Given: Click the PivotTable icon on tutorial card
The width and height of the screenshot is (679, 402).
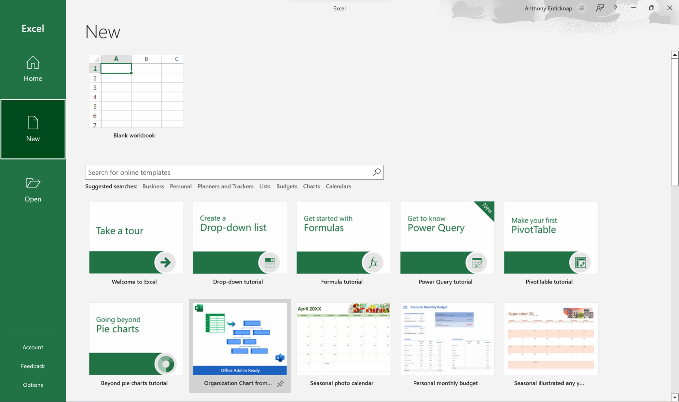Looking at the screenshot, I should 580,262.
